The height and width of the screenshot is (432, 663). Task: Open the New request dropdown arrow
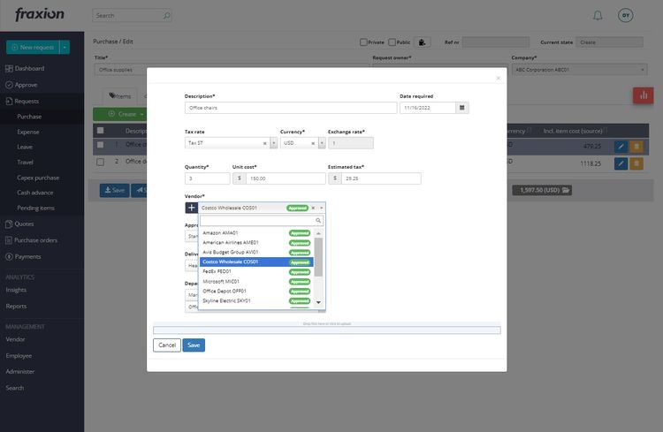tap(65, 48)
